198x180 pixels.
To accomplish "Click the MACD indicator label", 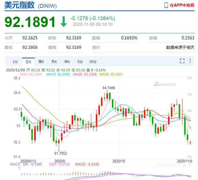I will coord(15,164).
